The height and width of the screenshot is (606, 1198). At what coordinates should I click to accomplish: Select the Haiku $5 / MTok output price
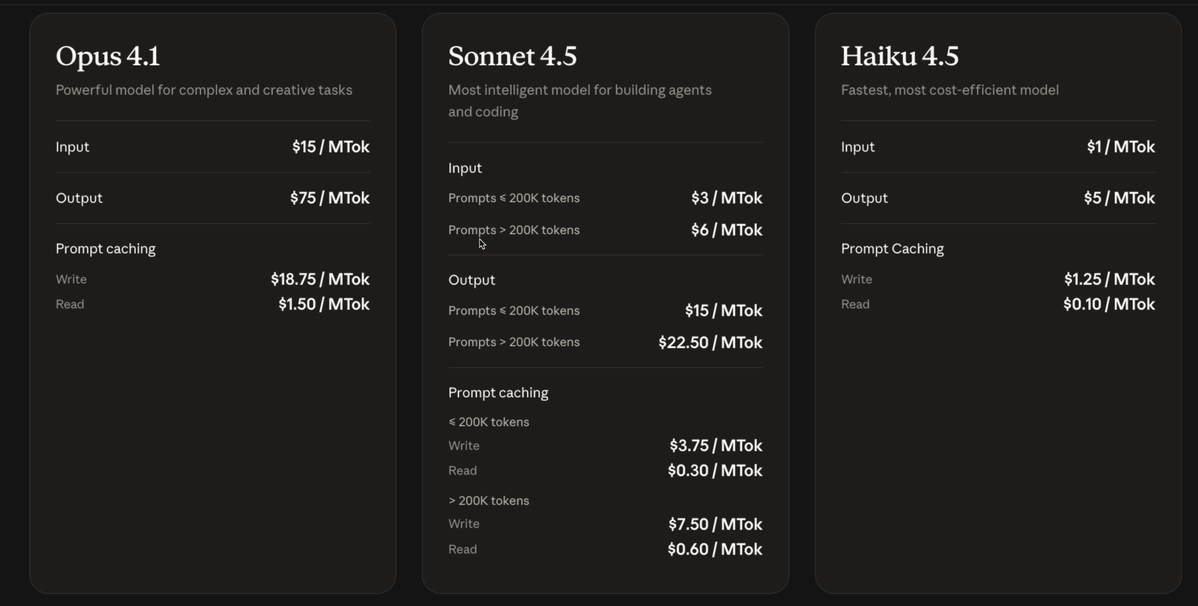point(1119,198)
